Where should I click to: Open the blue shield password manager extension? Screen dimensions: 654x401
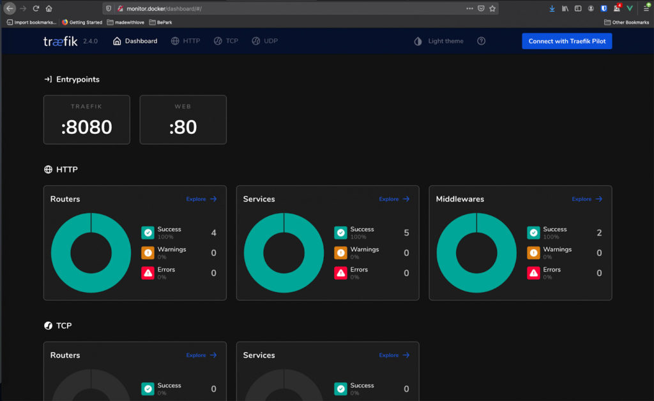(604, 8)
